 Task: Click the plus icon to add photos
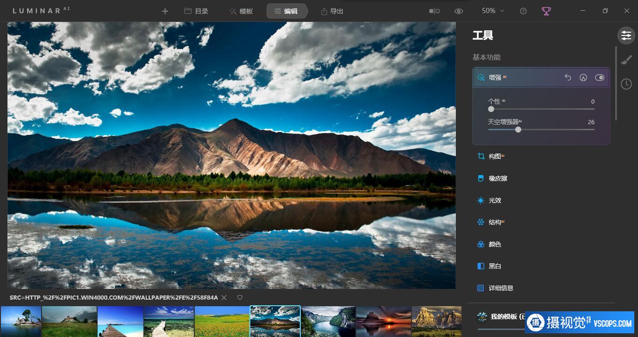click(165, 11)
